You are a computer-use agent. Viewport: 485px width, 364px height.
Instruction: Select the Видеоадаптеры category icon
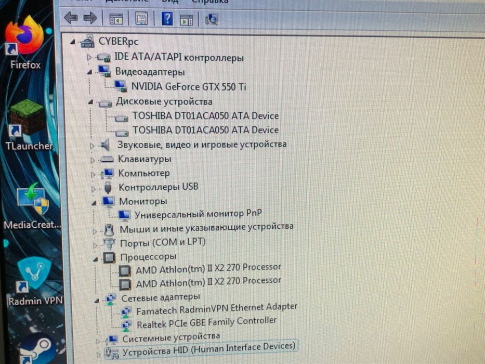click(x=104, y=72)
